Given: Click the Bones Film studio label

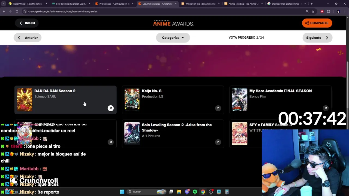Looking at the screenshot, I should 258,96.
